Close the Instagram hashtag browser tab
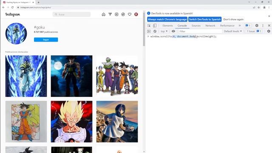 33,3
